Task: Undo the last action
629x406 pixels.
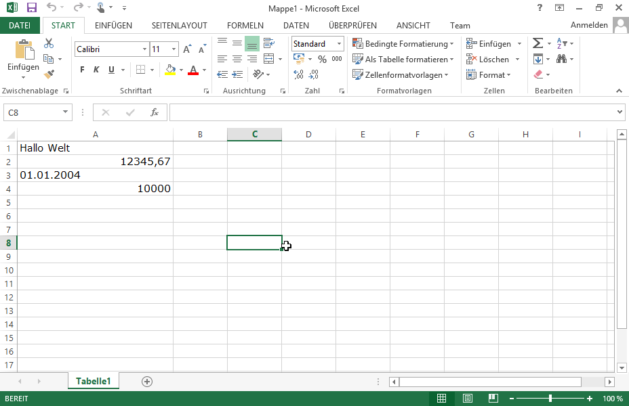Action: coord(52,7)
